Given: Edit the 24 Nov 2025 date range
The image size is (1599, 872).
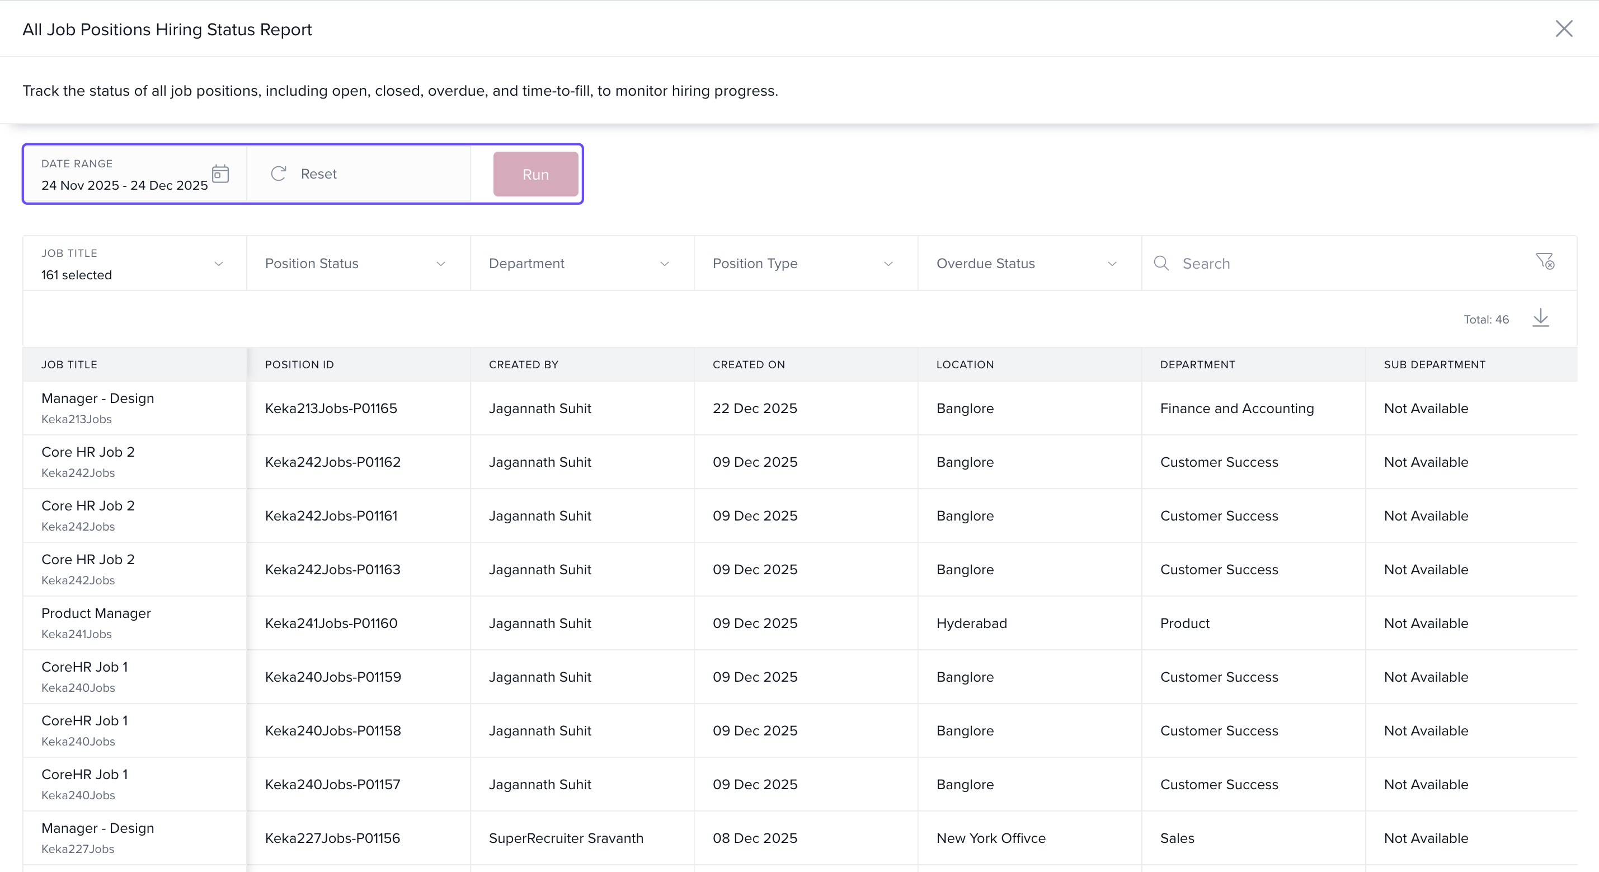Looking at the screenshot, I should 124,185.
